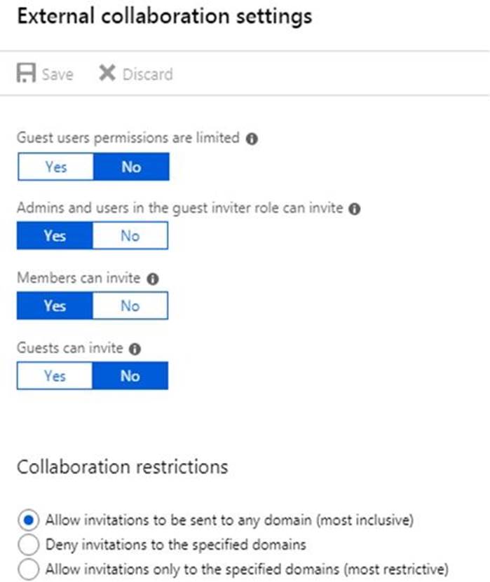The image size is (490, 582).
Task: Disable invites by admins and guest inviters
Action: point(130,236)
